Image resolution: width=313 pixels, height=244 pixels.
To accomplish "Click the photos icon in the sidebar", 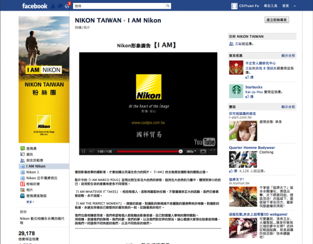I will click(x=23, y=190).
